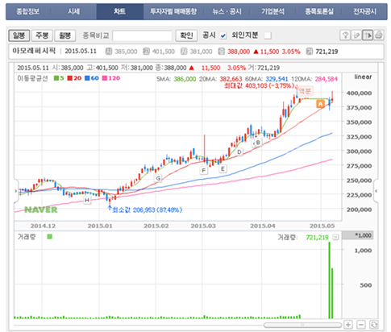This screenshot has width=391, height=332.
Task: Click the 최대값 403,103 label
Action: (260, 85)
